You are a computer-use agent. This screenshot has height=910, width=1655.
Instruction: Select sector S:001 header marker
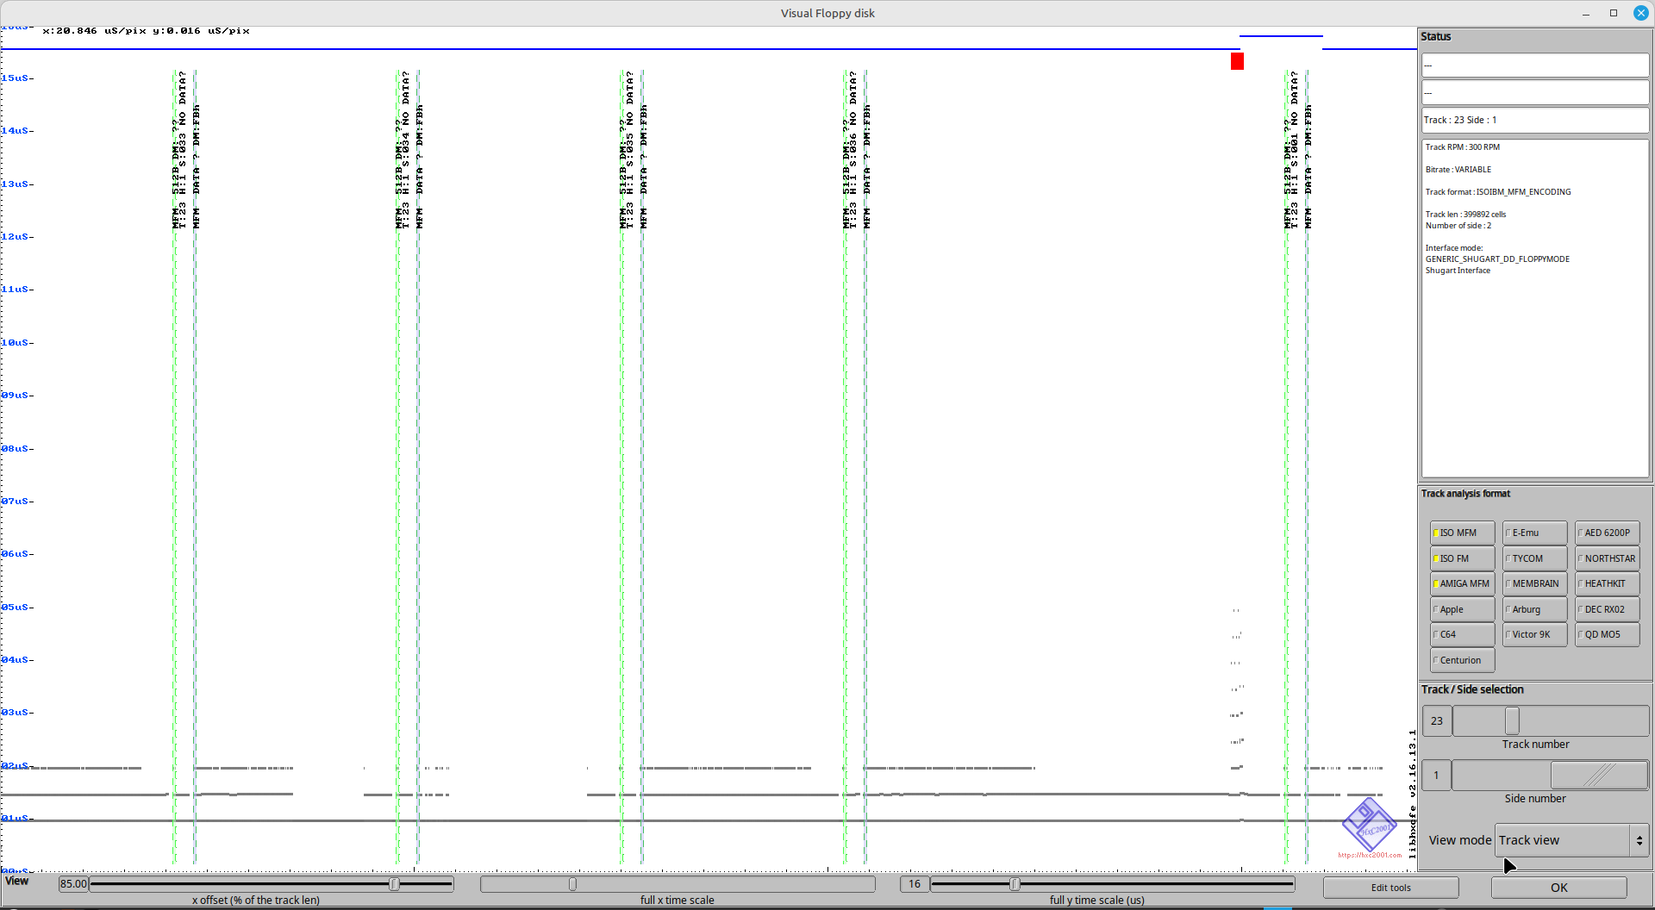pyautogui.click(x=1290, y=151)
